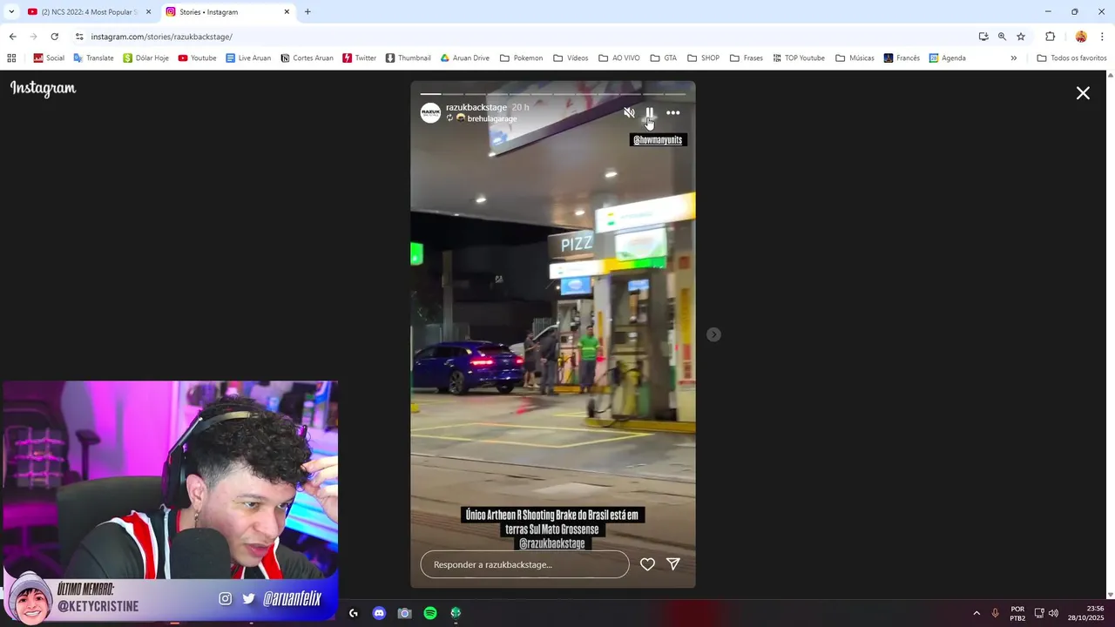This screenshot has height=627, width=1115.
Task: Open the Chrome profile avatar
Action: coord(1081,37)
